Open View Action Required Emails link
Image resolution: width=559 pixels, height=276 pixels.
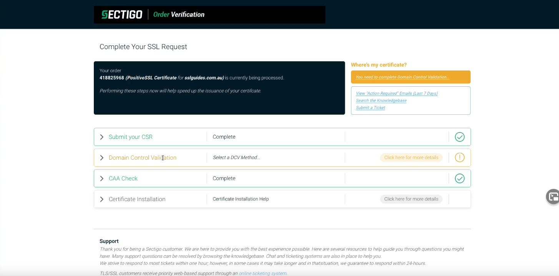click(397, 93)
